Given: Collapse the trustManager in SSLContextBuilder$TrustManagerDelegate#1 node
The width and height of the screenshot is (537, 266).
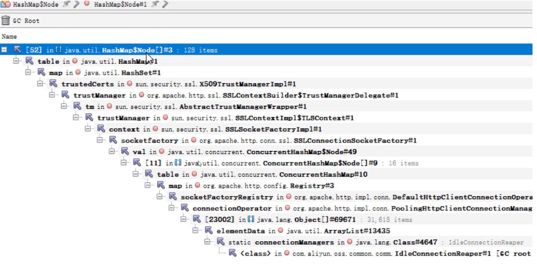Looking at the screenshot, I should click(x=52, y=95).
